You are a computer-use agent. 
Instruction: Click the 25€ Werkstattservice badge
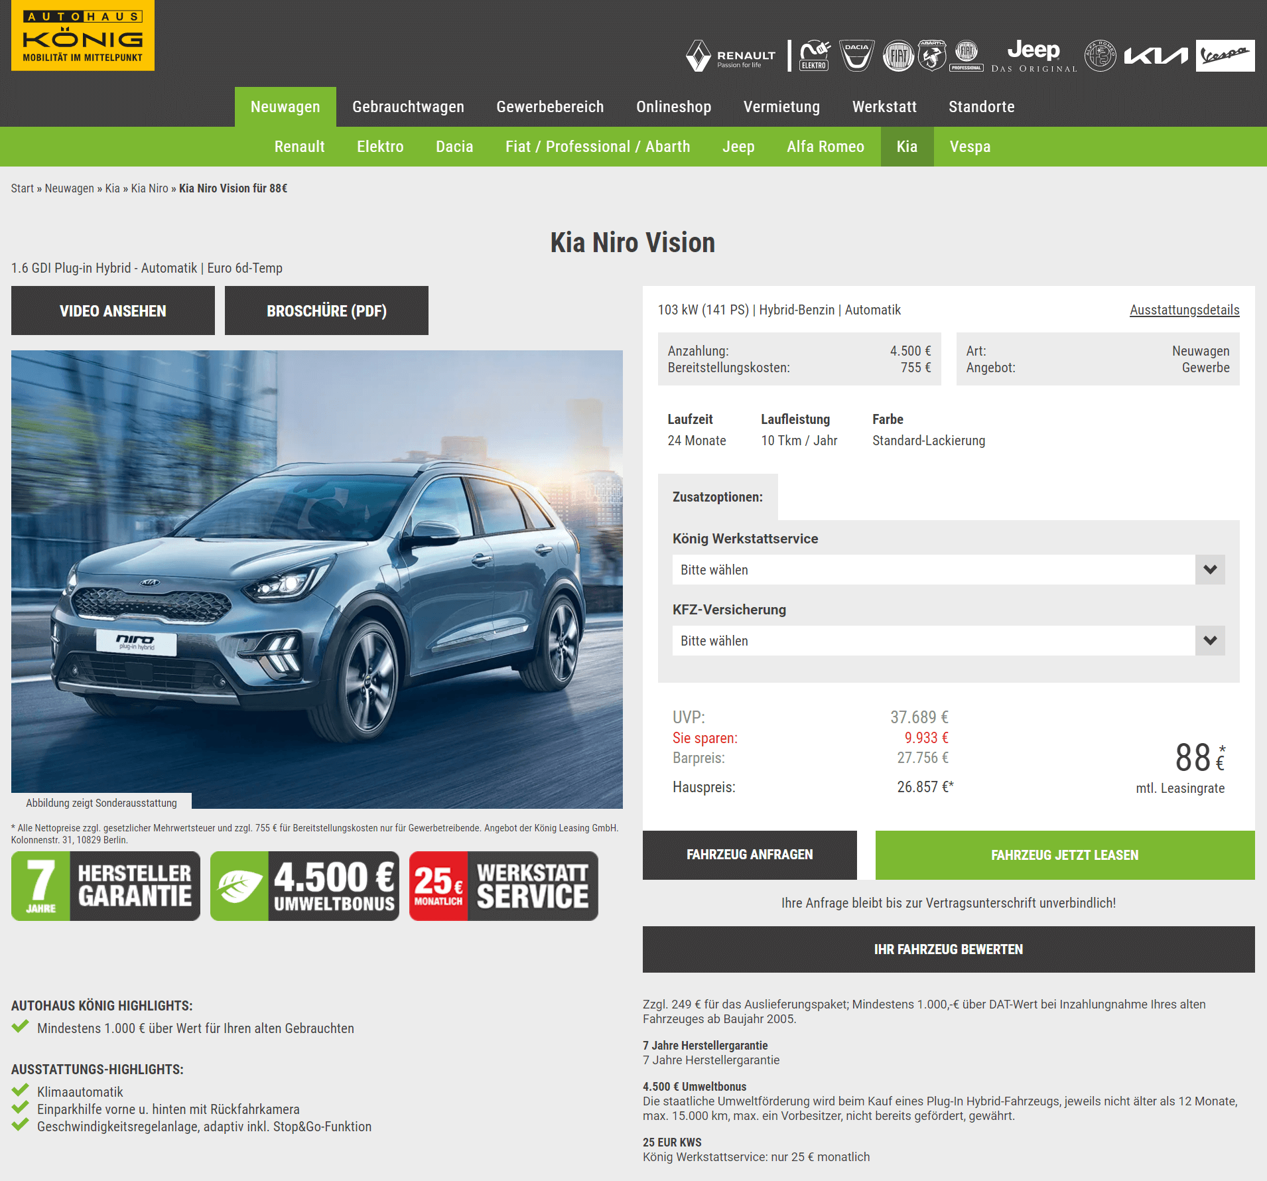click(503, 886)
